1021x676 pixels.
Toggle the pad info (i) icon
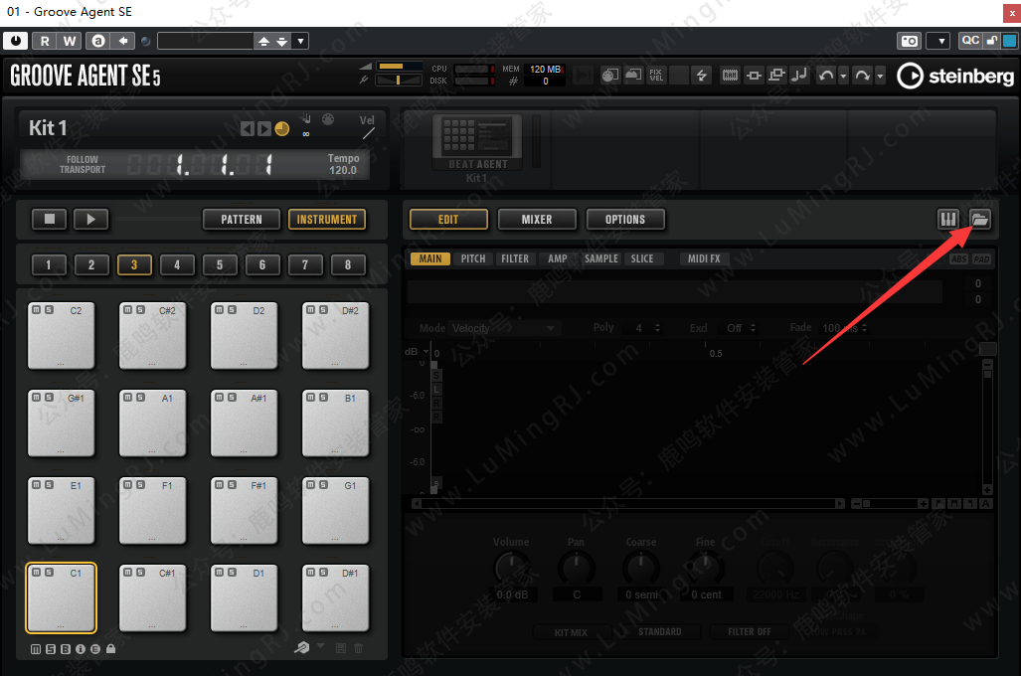point(81,648)
